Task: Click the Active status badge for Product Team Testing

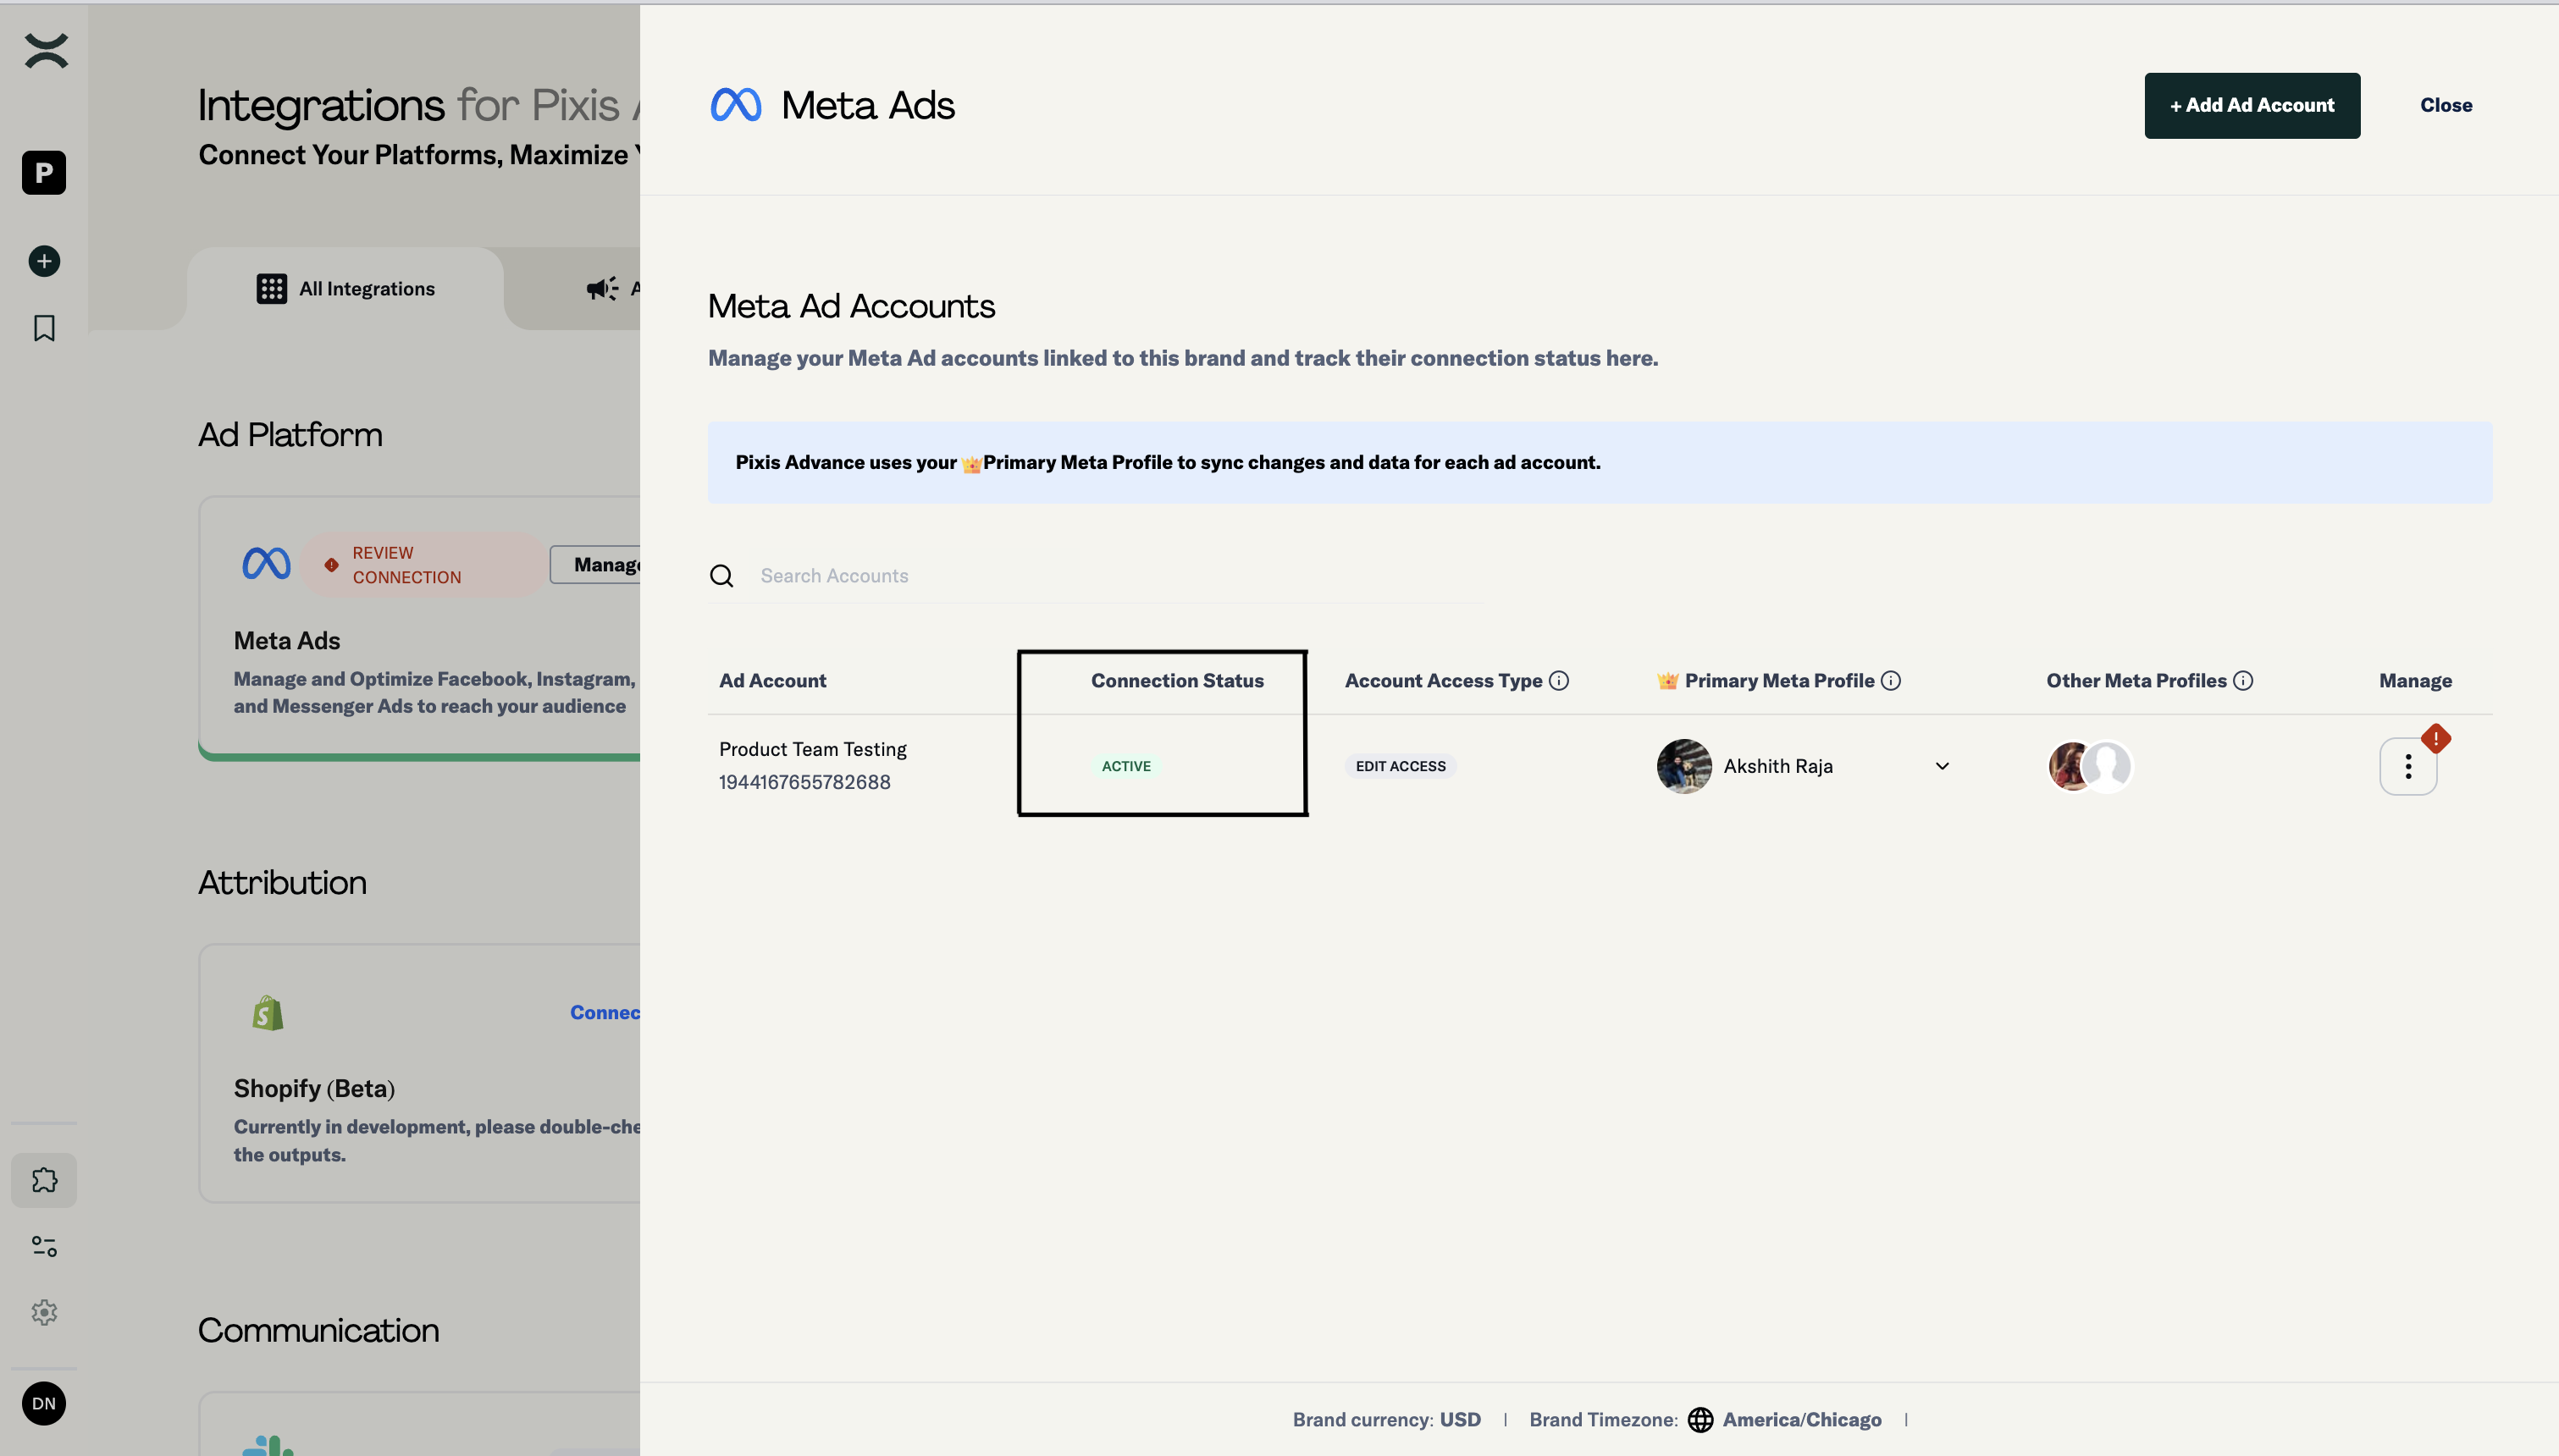Action: point(1126,765)
